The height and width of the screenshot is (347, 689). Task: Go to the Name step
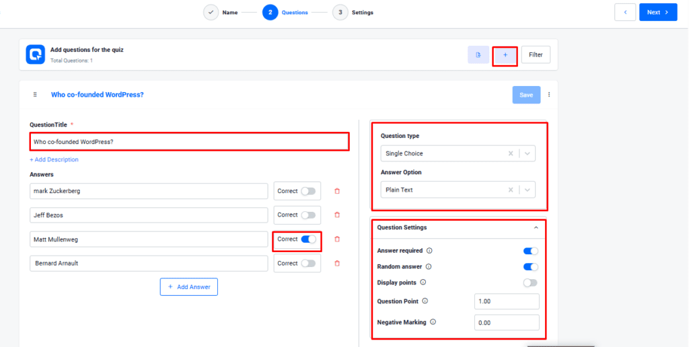[211, 12]
